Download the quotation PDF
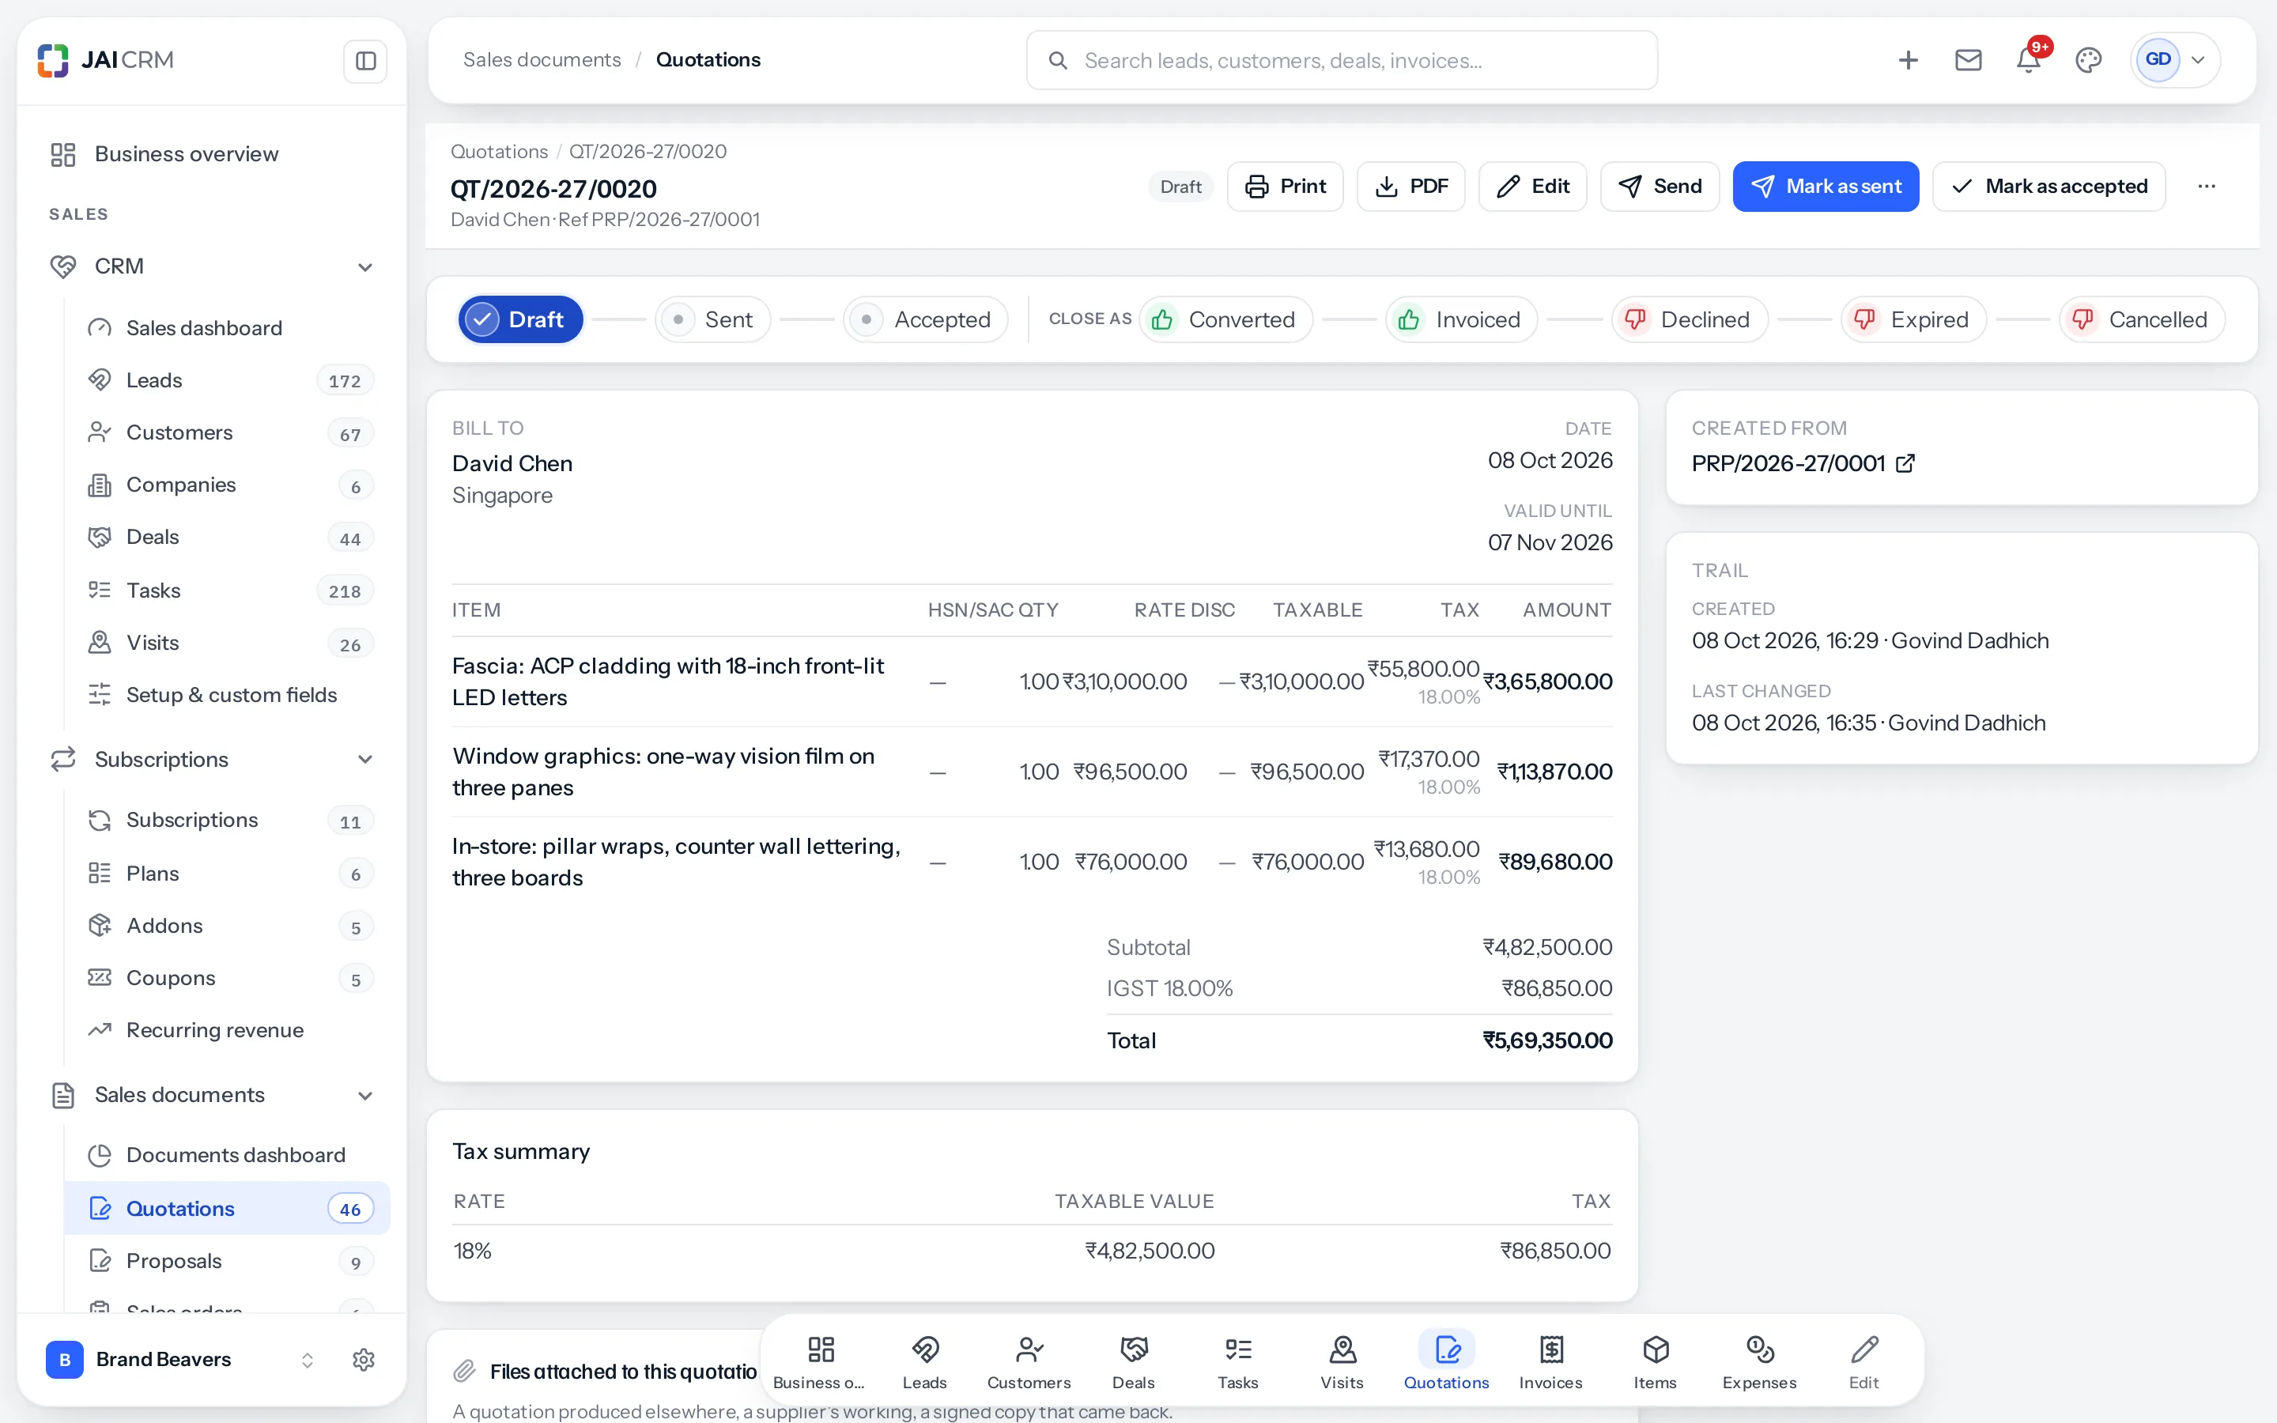This screenshot has height=1423, width=2277. click(x=1410, y=187)
